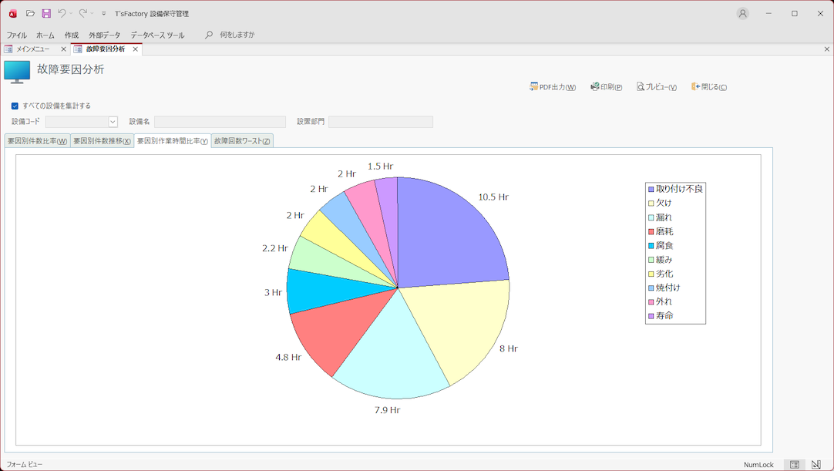Close the メインメニュー document tab
The height and width of the screenshot is (471, 834).
coord(63,49)
